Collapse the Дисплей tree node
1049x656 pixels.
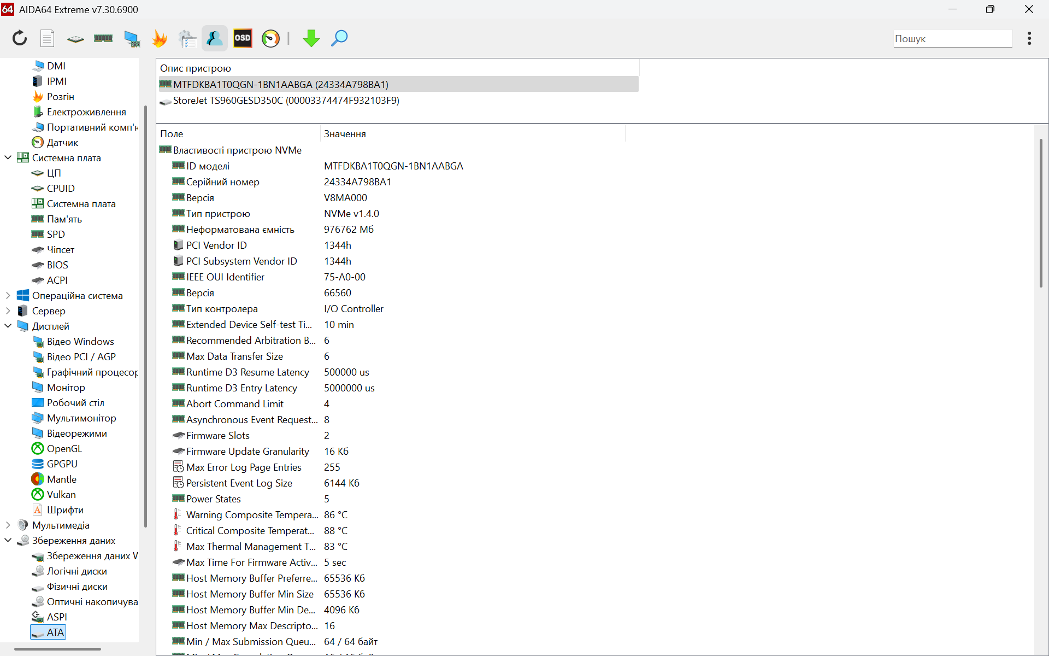[8, 326]
